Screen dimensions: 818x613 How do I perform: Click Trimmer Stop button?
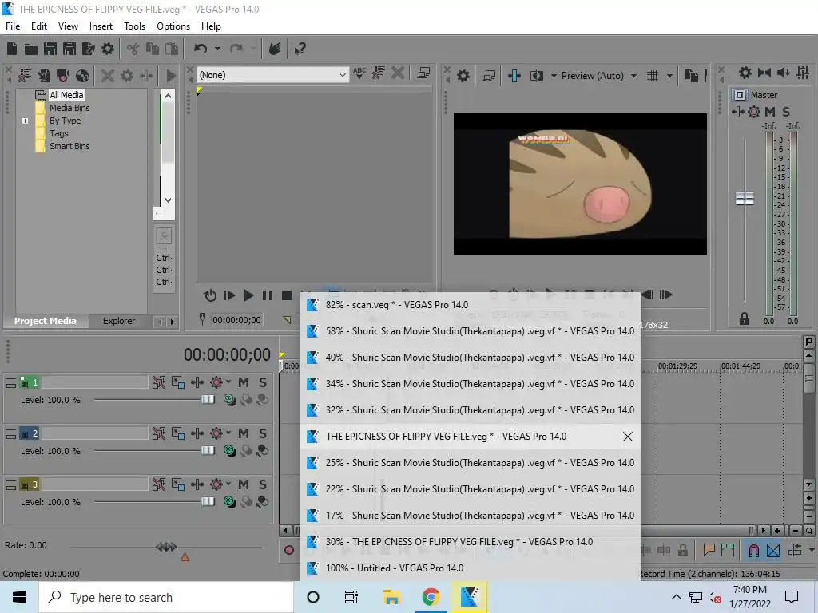[287, 295]
